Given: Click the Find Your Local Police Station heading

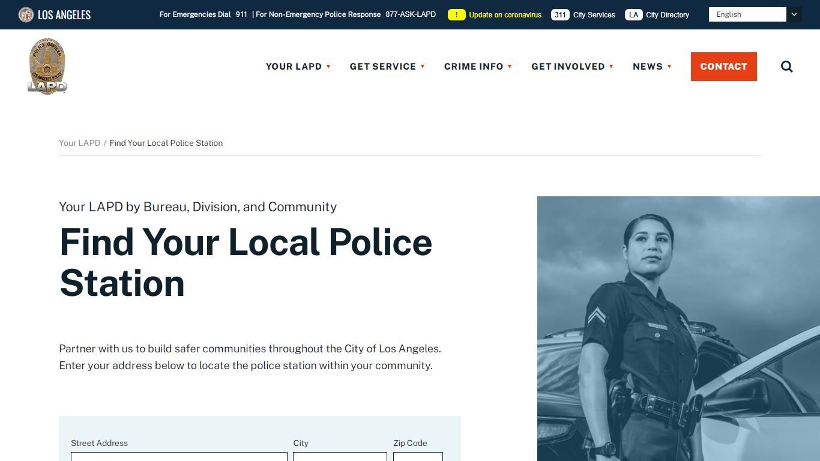Looking at the screenshot, I should pyautogui.click(x=246, y=262).
